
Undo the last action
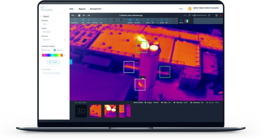[x=84, y=15]
